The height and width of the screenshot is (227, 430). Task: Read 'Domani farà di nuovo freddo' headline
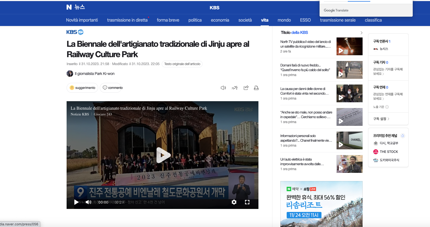305,68
